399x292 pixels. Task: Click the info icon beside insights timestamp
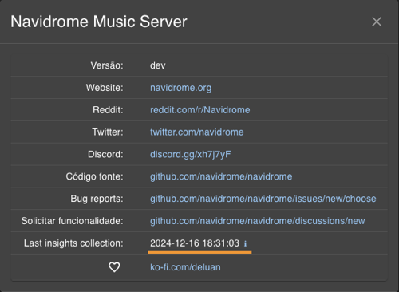(x=245, y=243)
